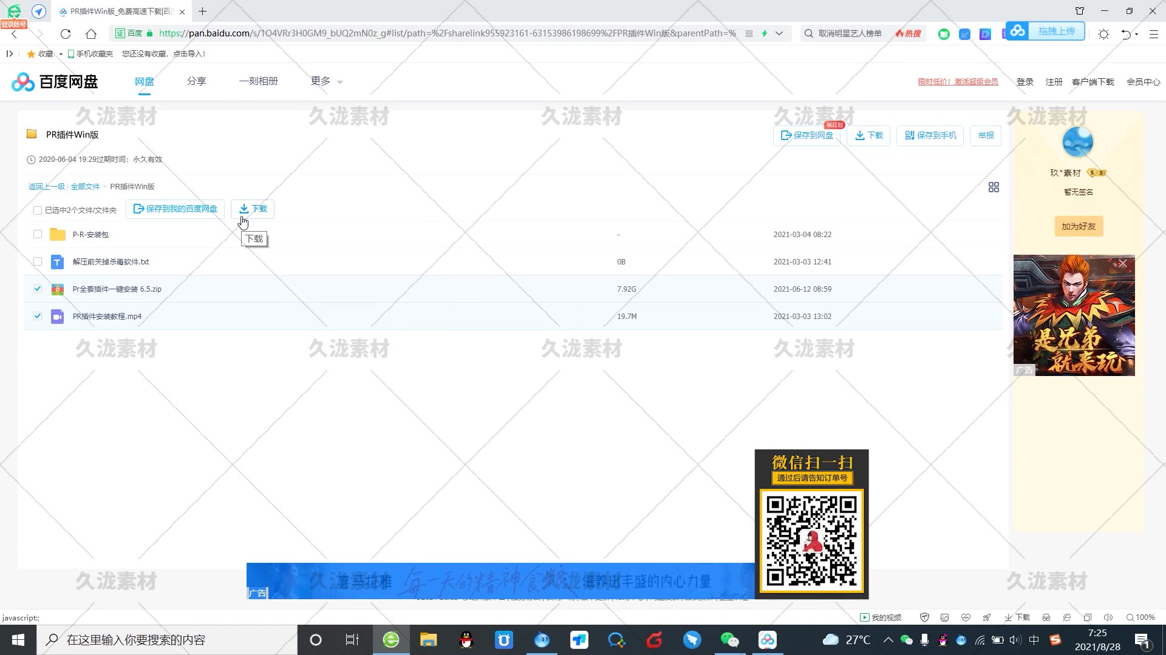Screen dimensions: 1166x655
Task: Select the PR插件Win版 browser tab
Action: (121, 11)
